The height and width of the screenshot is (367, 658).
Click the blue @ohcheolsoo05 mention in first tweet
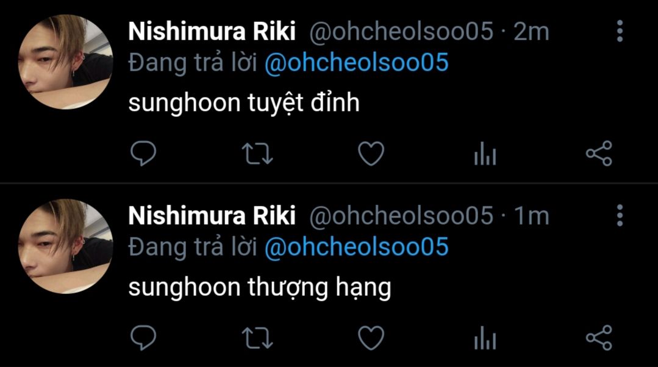coord(356,63)
